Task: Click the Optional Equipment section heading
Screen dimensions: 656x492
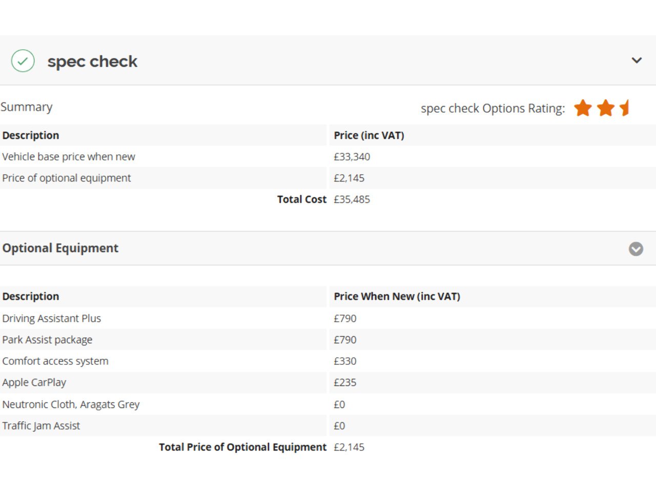Action: pyautogui.click(x=60, y=248)
